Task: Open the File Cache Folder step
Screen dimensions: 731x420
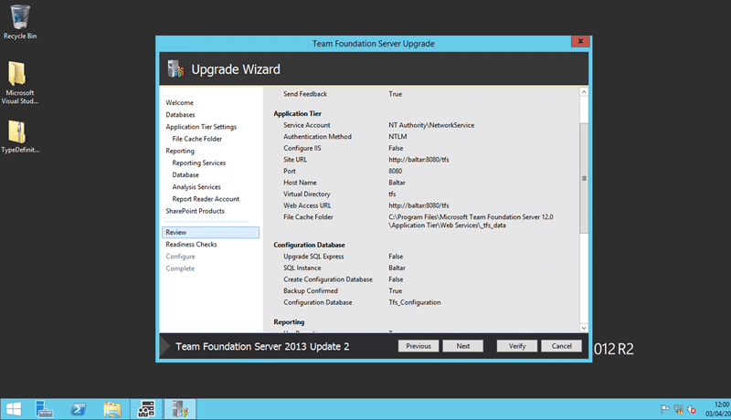Action: click(196, 139)
